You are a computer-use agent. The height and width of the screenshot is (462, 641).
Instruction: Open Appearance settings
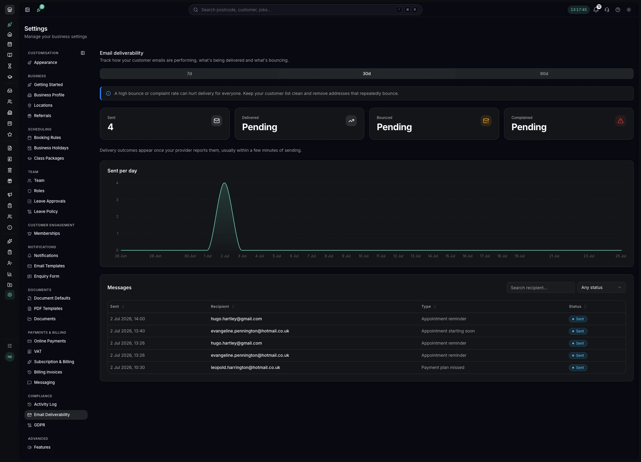(x=56, y=62)
